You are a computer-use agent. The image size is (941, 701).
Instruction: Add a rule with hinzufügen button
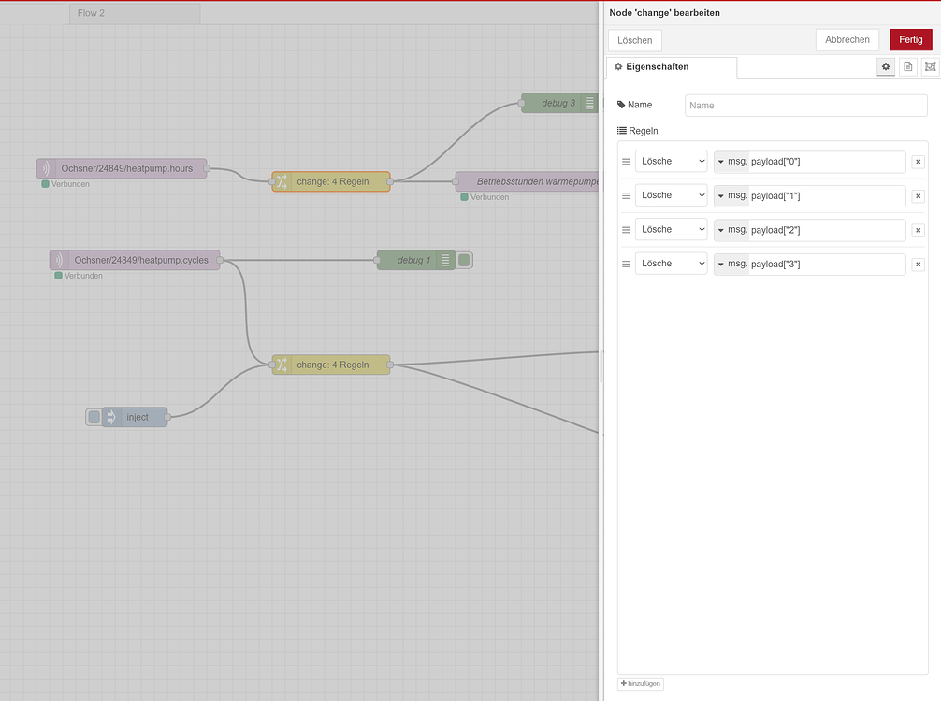tap(641, 683)
